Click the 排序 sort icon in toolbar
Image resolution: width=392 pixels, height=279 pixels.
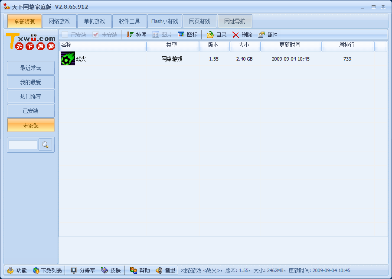coord(130,35)
